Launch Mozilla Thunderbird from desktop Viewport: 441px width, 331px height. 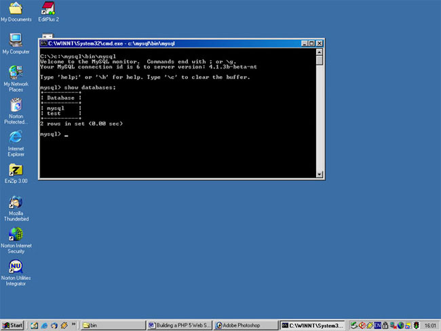tap(16, 202)
